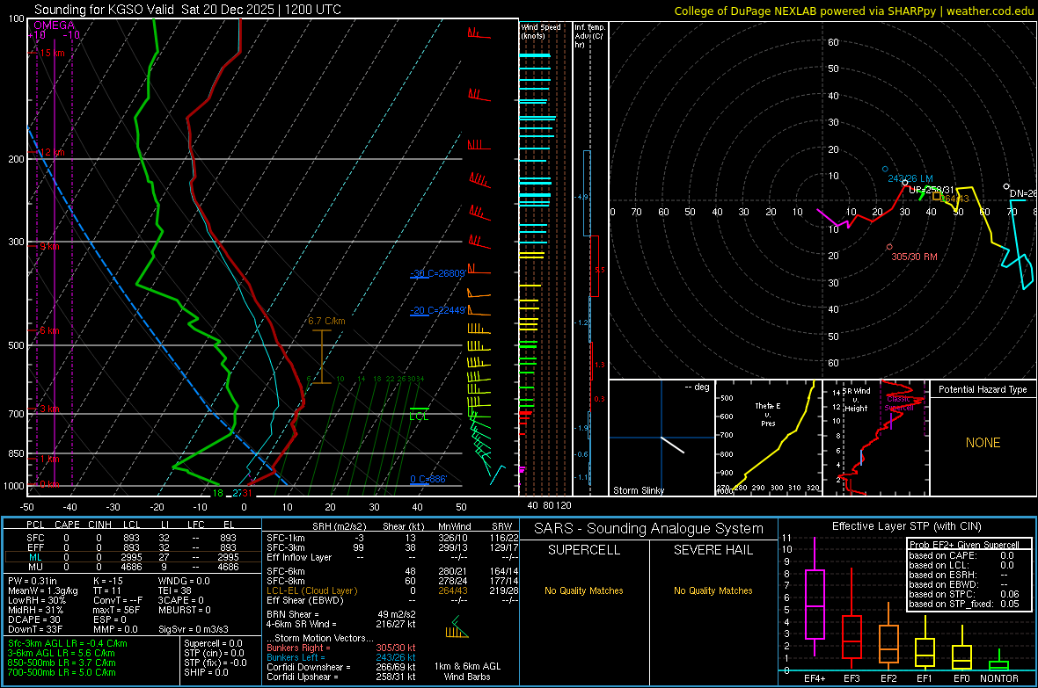Click the College of DuPage NEXLAB credit
This screenshot has width=1038, height=688.
(853, 11)
